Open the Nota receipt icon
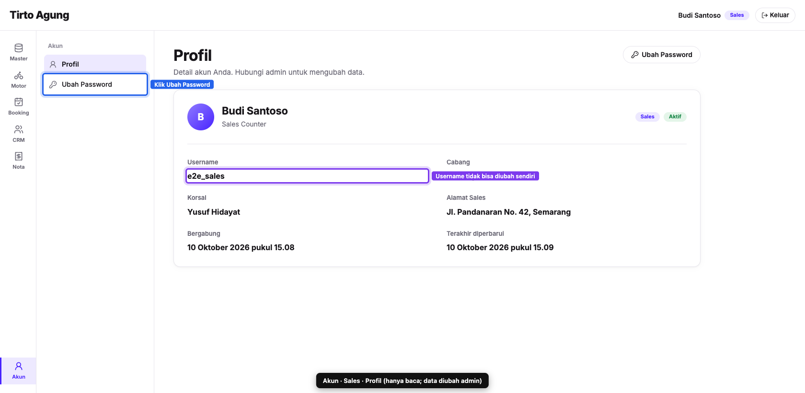The height and width of the screenshot is (393, 805). coord(19,156)
